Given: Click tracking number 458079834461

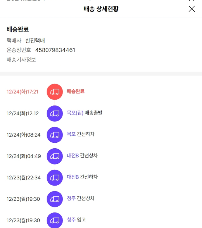Looking at the screenshot, I should (55, 50).
